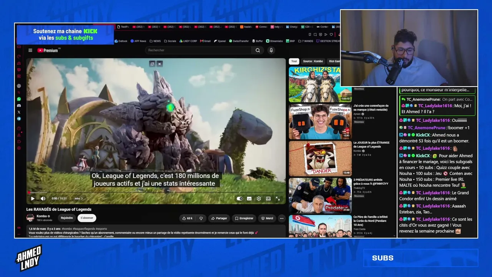Viewport: 492px width, 277px height.
Task: Open browser settings gear in the sidebar
Action: [x=19, y=148]
